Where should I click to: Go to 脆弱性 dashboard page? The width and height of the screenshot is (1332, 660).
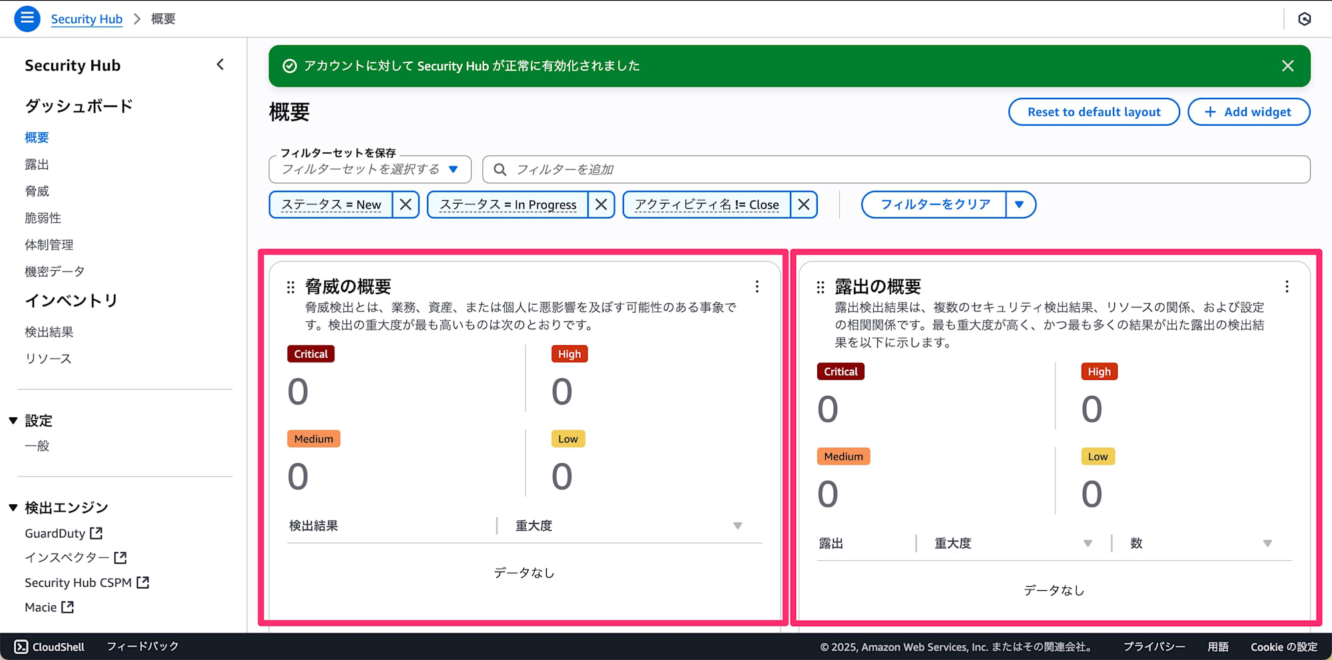[x=43, y=218]
